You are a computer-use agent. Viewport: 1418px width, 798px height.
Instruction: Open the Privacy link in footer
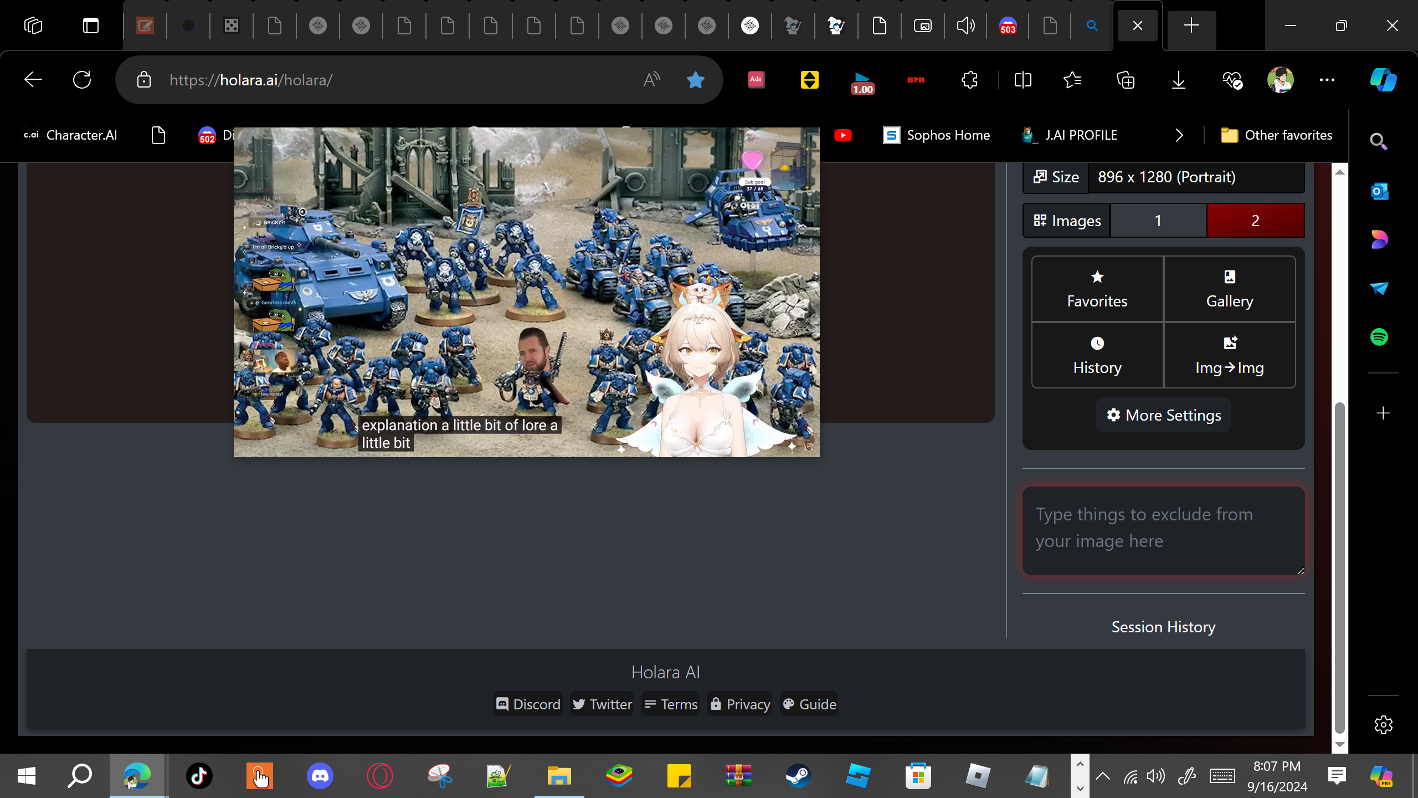740,704
